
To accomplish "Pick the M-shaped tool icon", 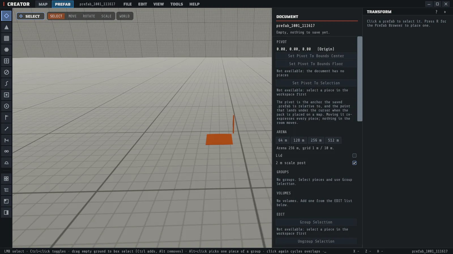I will [x=6, y=140].
